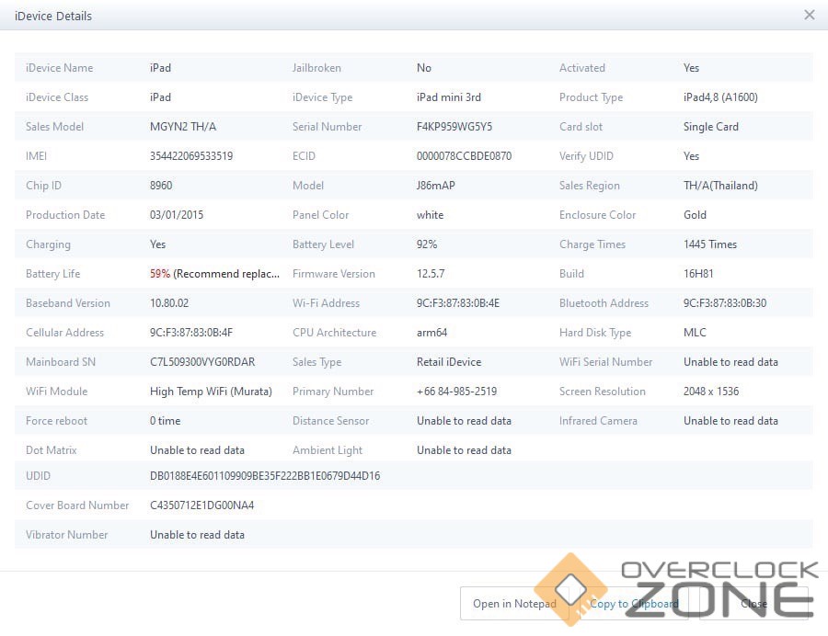Click Primary Number +66 84-985-2519

(456, 392)
